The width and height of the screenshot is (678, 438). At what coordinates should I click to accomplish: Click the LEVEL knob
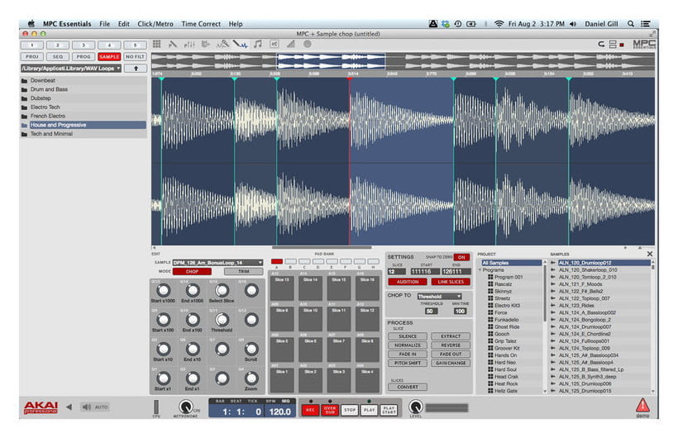click(x=416, y=407)
